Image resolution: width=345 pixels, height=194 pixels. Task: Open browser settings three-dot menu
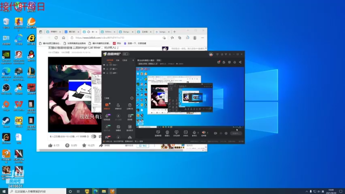point(202,38)
